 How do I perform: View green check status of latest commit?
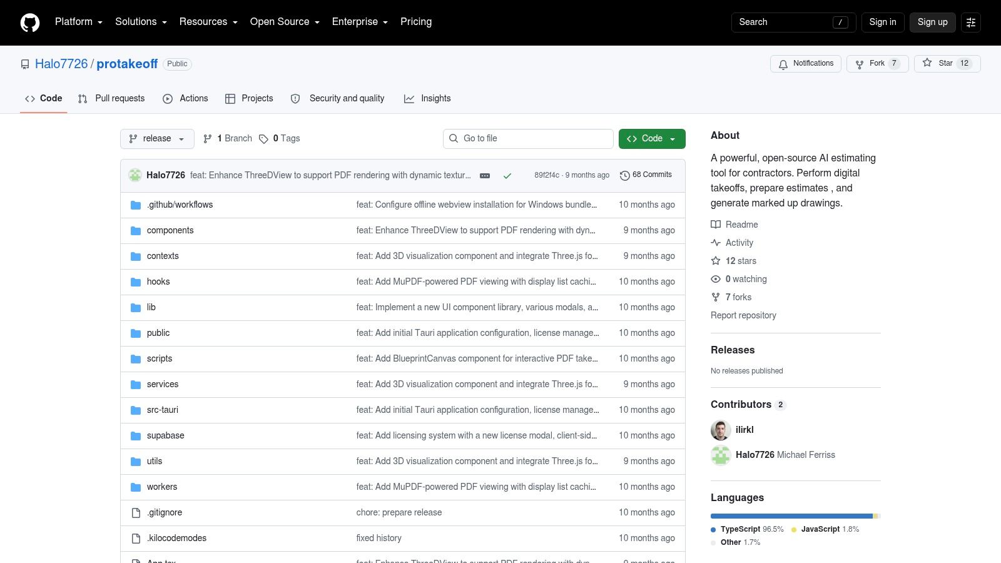click(507, 176)
